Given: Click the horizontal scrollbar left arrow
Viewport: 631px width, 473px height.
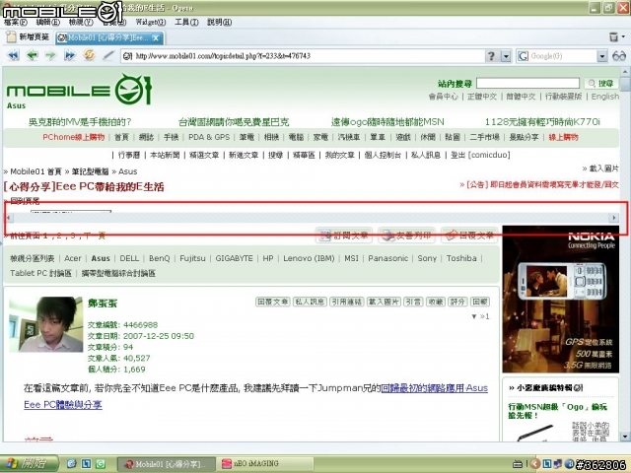Looking at the screenshot, I should tap(9, 218).
